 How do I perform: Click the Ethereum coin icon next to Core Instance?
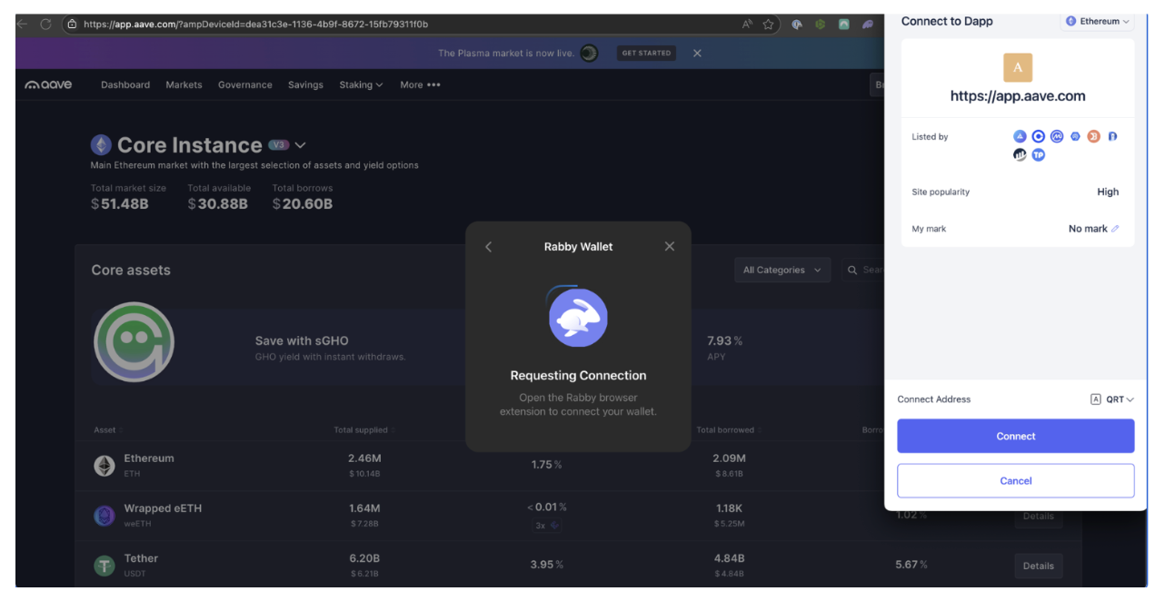point(102,144)
